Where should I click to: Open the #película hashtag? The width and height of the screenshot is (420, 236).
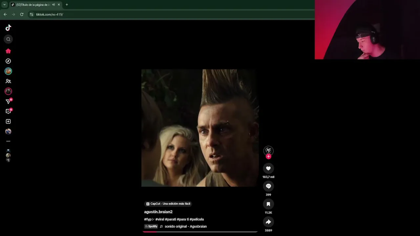[x=197, y=219]
